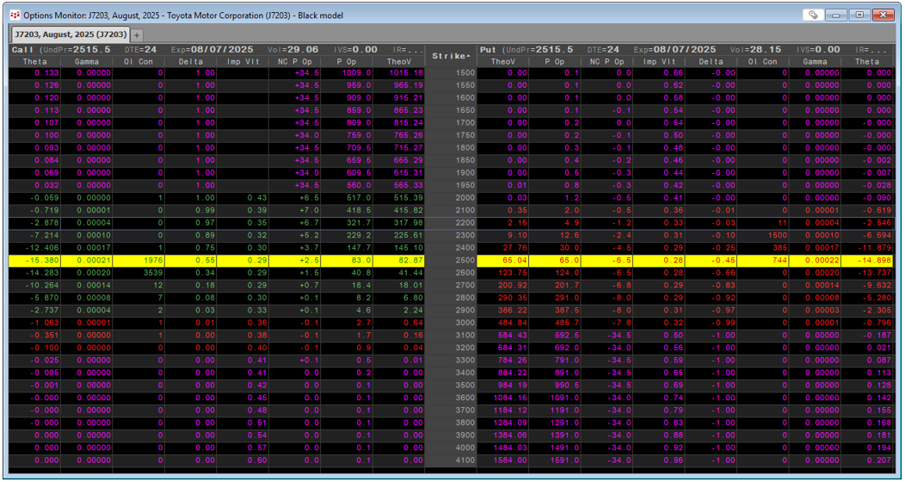Click Call Vol=29.06 header field
Viewport: 905px width, 482px height.
(x=292, y=50)
